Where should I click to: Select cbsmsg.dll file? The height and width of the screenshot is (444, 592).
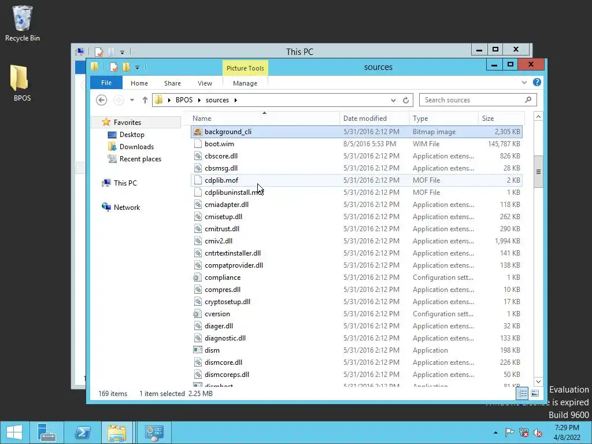356,168
